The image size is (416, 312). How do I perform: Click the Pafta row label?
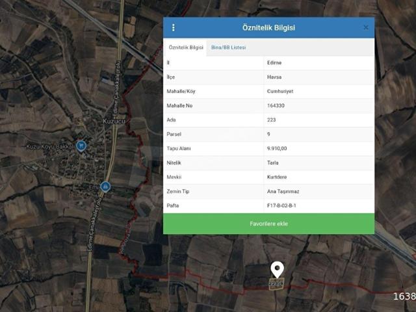tap(173, 205)
